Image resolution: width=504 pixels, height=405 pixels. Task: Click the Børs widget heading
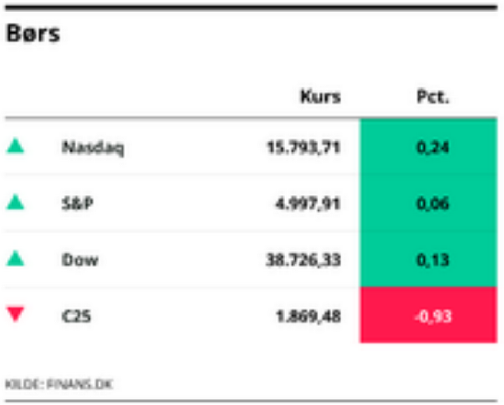[x=33, y=35]
